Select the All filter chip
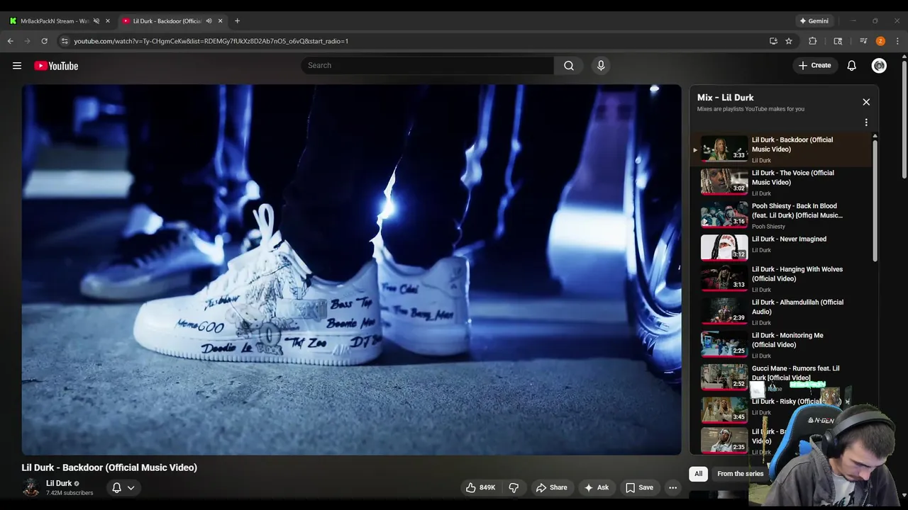This screenshot has height=510, width=908. [x=698, y=474]
